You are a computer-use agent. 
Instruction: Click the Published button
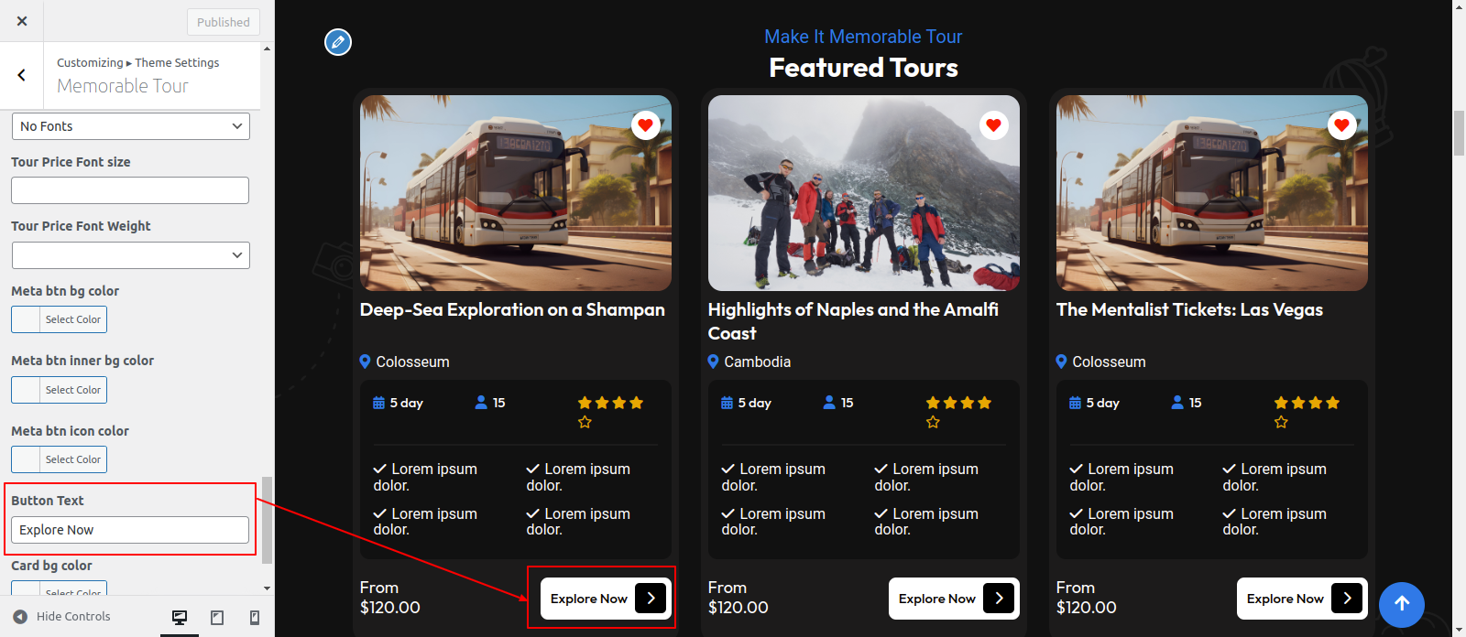(x=223, y=22)
